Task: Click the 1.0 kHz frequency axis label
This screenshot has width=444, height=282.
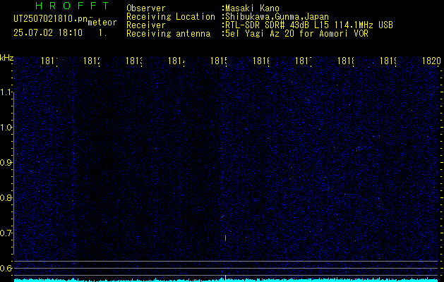Action: pos(6,128)
